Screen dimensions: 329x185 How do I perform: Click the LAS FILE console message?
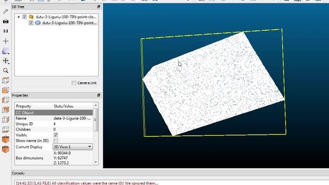pyautogui.click(x=87, y=183)
